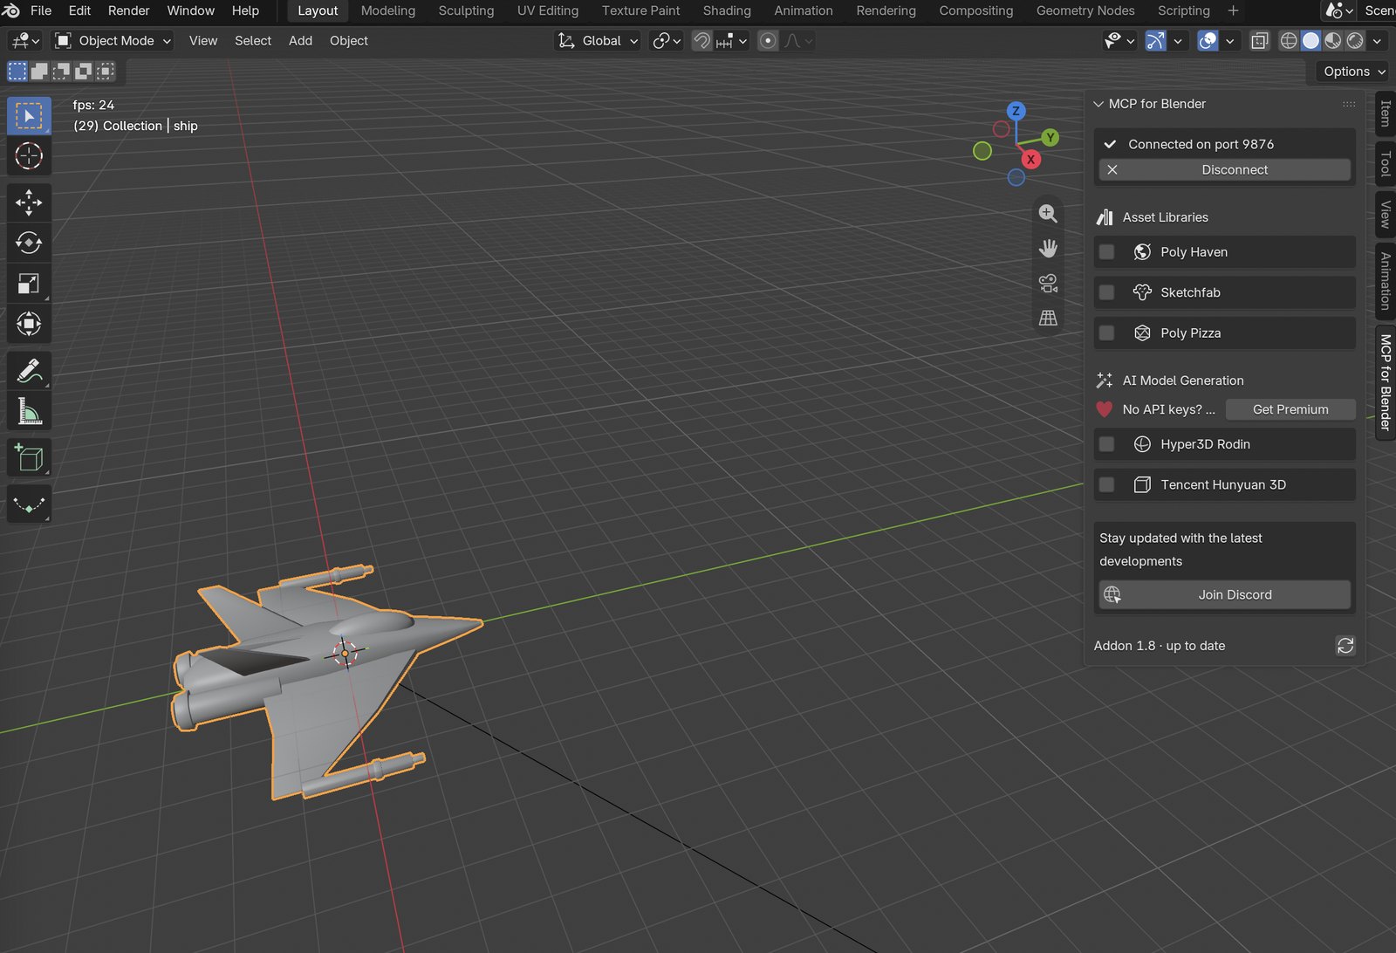The width and height of the screenshot is (1396, 953).
Task: Click the Join Discord button
Action: pos(1225,595)
